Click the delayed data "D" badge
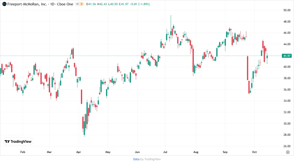The image size is (294, 163). [82, 3]
